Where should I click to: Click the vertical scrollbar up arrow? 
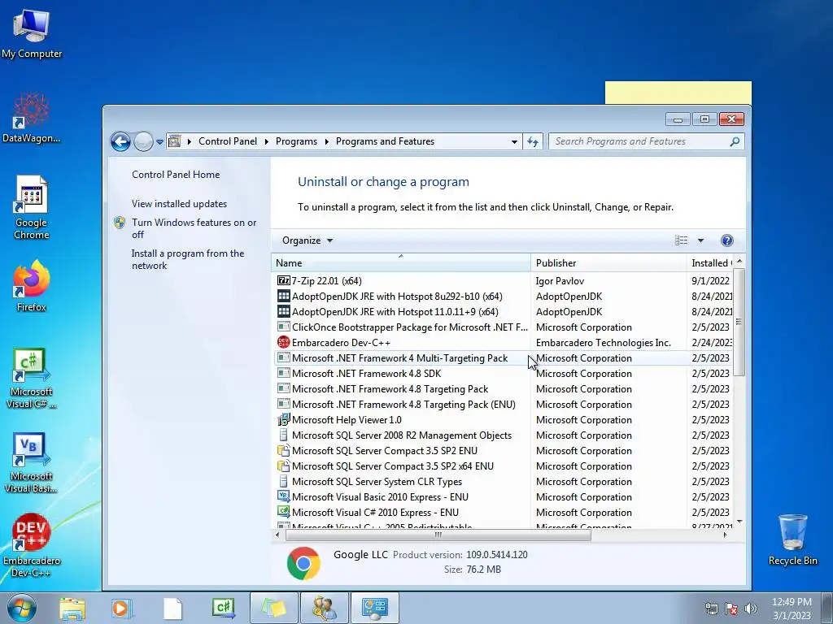[739, 262]
